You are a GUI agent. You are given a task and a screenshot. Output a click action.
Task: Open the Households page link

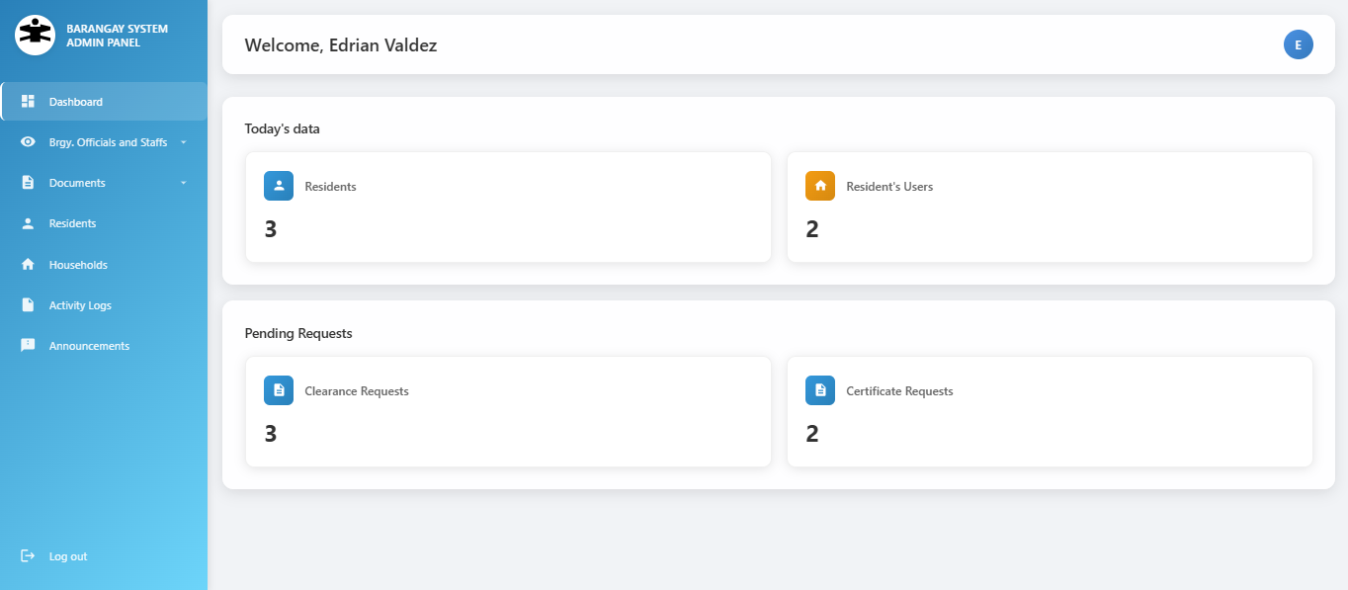pos(78,265)
